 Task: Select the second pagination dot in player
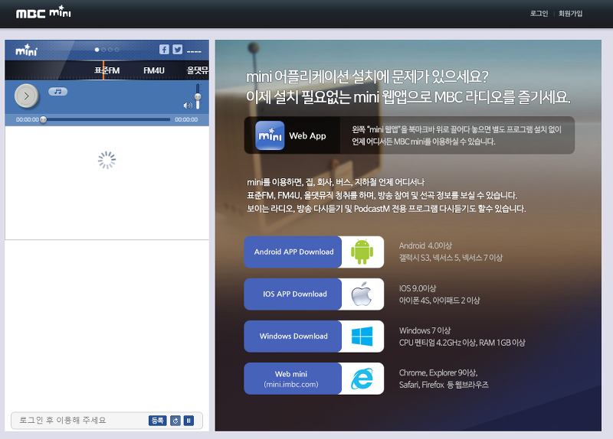point(103,50)
